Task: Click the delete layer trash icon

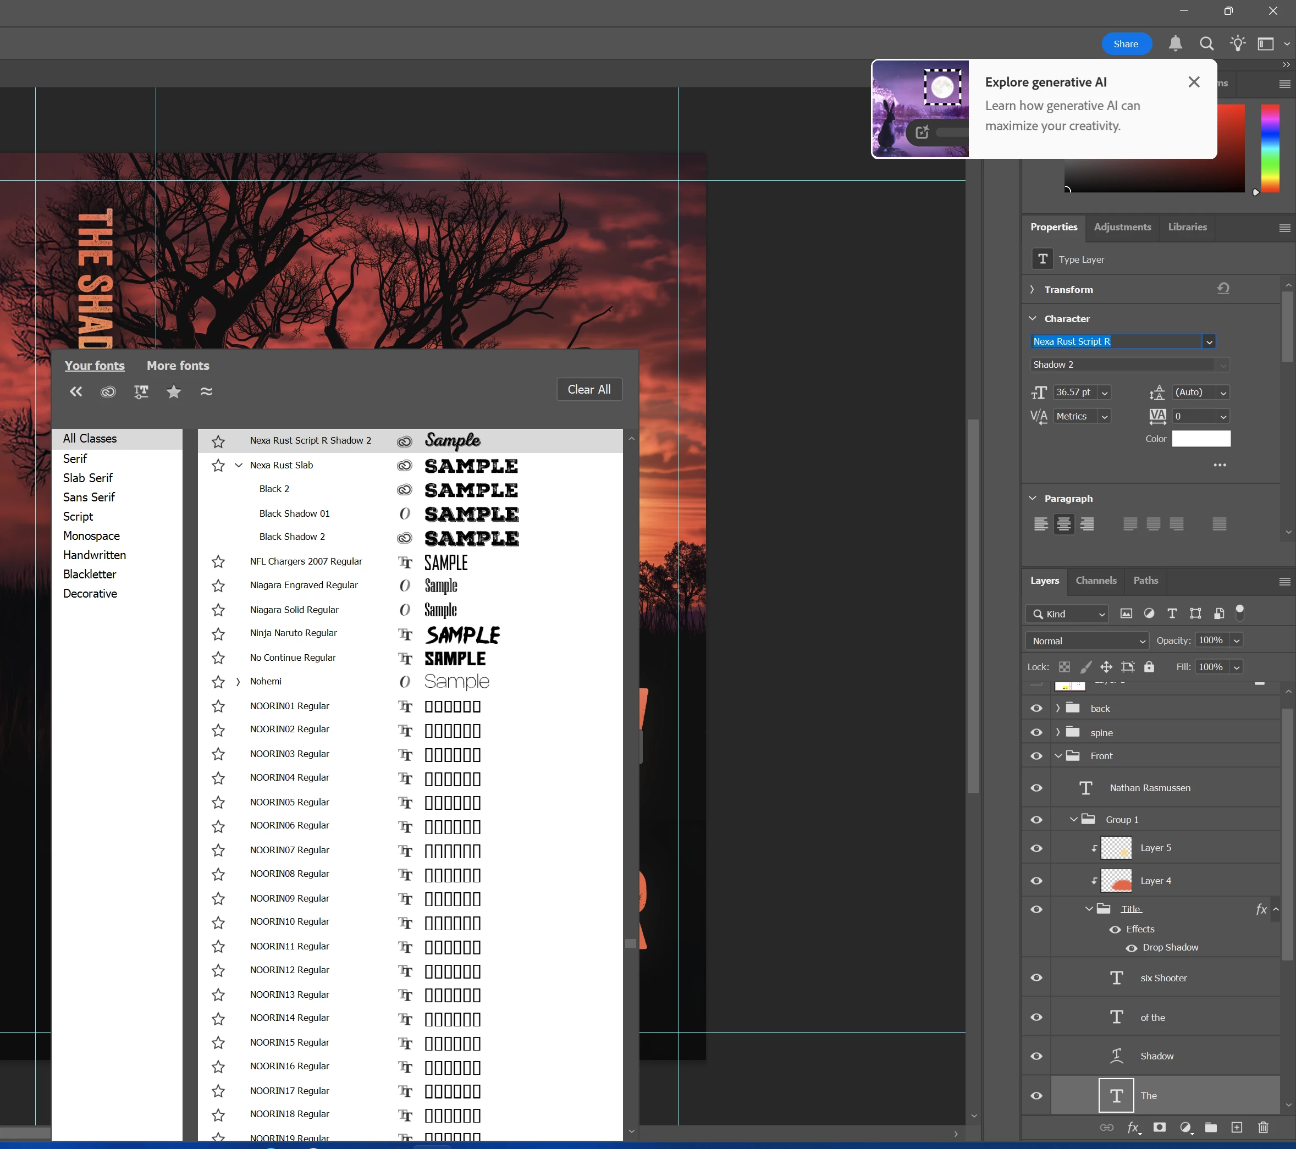Action: (x=1263, y=1128)
